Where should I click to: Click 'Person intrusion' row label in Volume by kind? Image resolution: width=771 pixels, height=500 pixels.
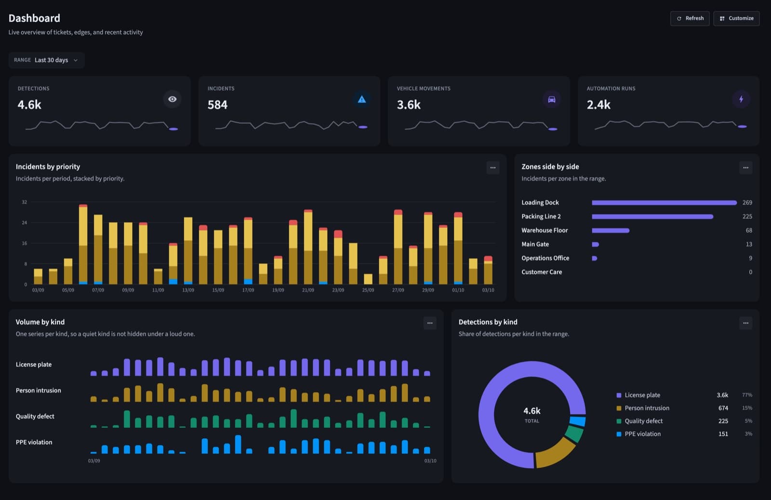tap(39, 391)
